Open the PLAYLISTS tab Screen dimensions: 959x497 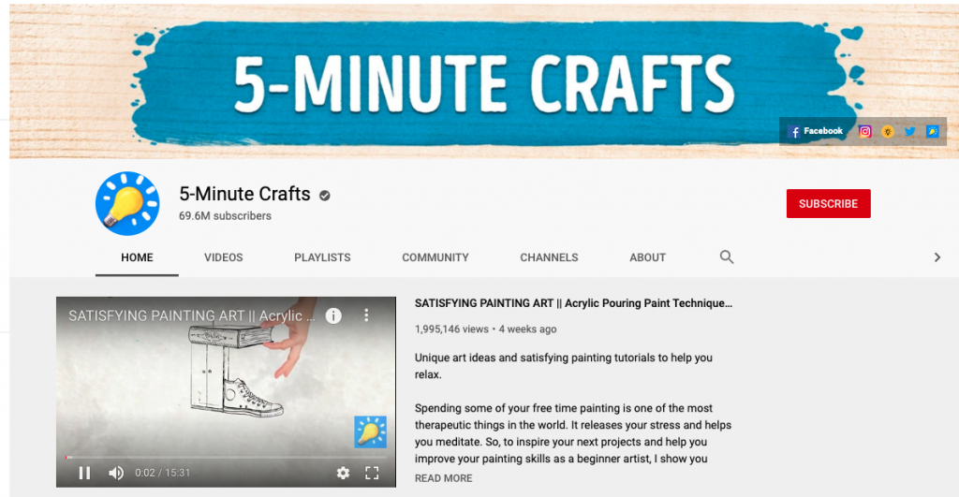click(322, 258)
